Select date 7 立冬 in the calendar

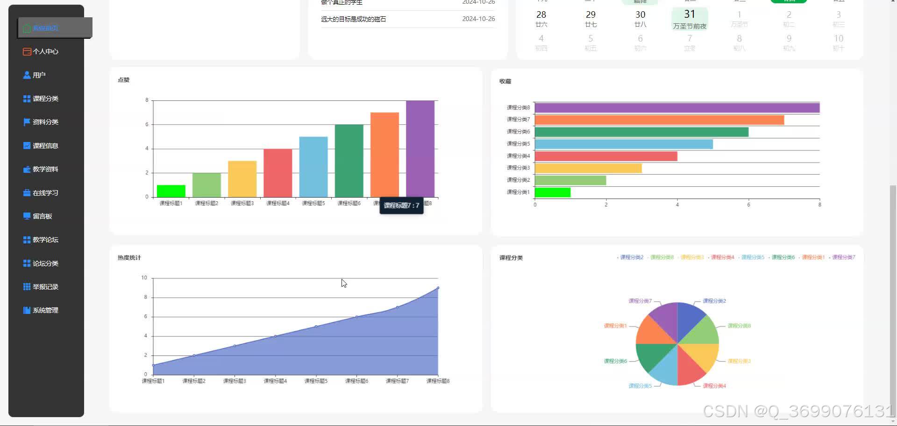pos(690,43)
